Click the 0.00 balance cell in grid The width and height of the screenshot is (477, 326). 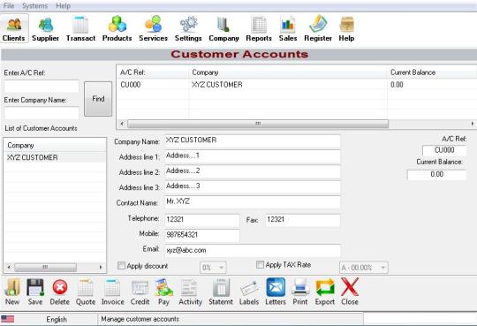432,85
